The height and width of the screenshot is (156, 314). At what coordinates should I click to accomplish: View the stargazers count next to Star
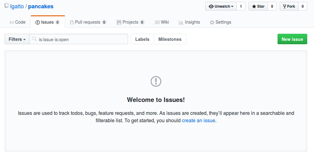(x=272, y=6)
